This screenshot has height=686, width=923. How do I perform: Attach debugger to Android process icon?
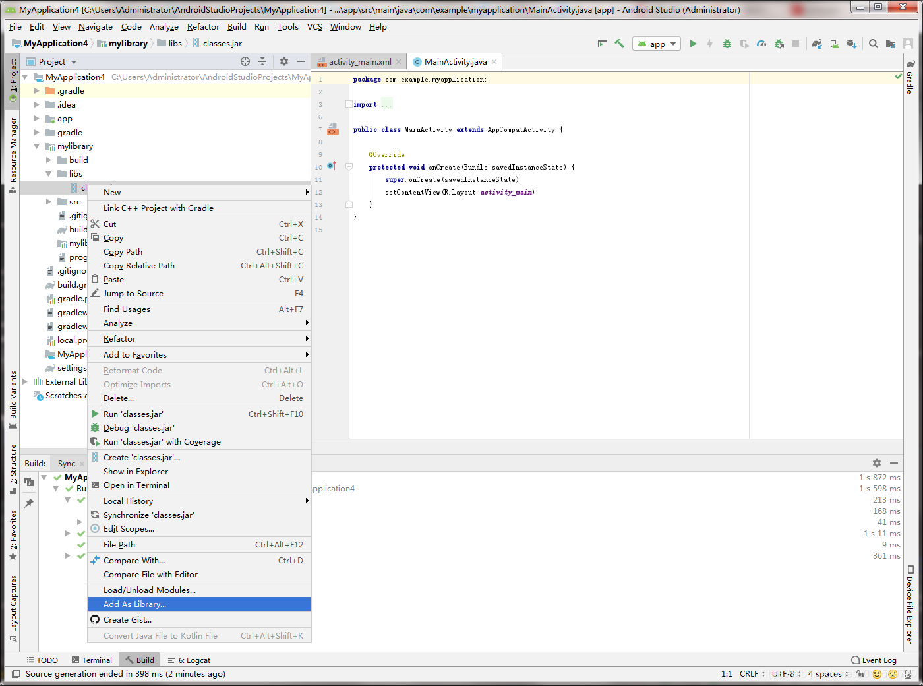coord(779,44)
